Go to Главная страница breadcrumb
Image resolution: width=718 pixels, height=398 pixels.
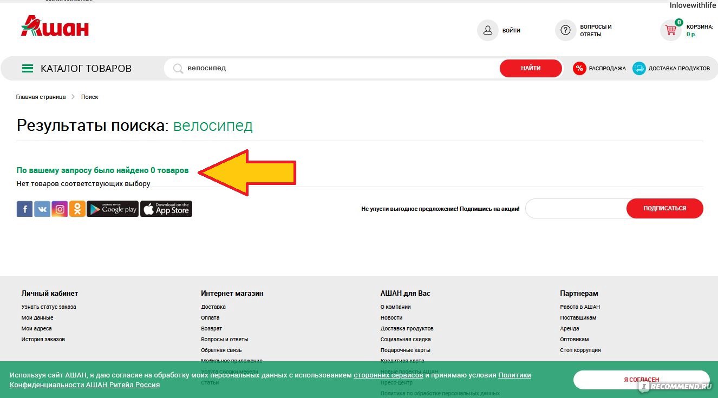click(41, 97)
